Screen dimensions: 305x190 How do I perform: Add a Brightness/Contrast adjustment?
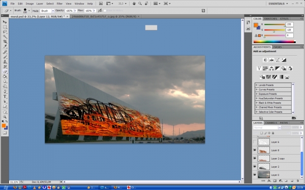(x=265, y=60)
